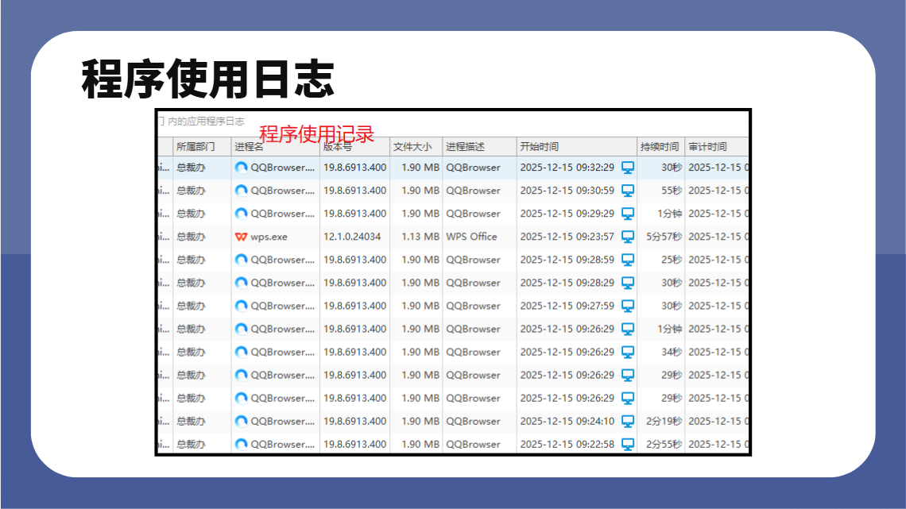Click duration cell 2分19秒

tap(664, 422)
